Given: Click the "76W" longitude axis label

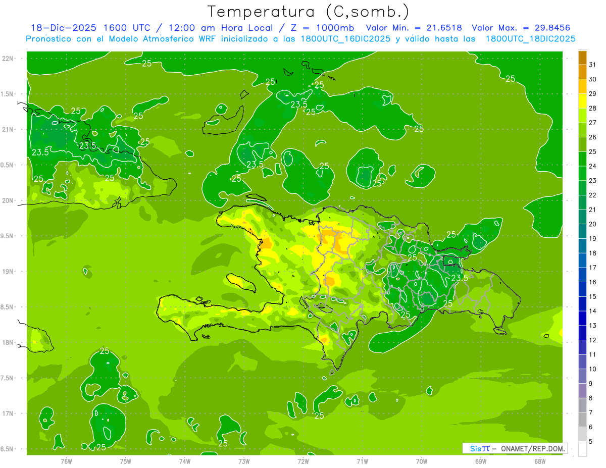Looking at the screenshot, I should click(x=66, y=461).
